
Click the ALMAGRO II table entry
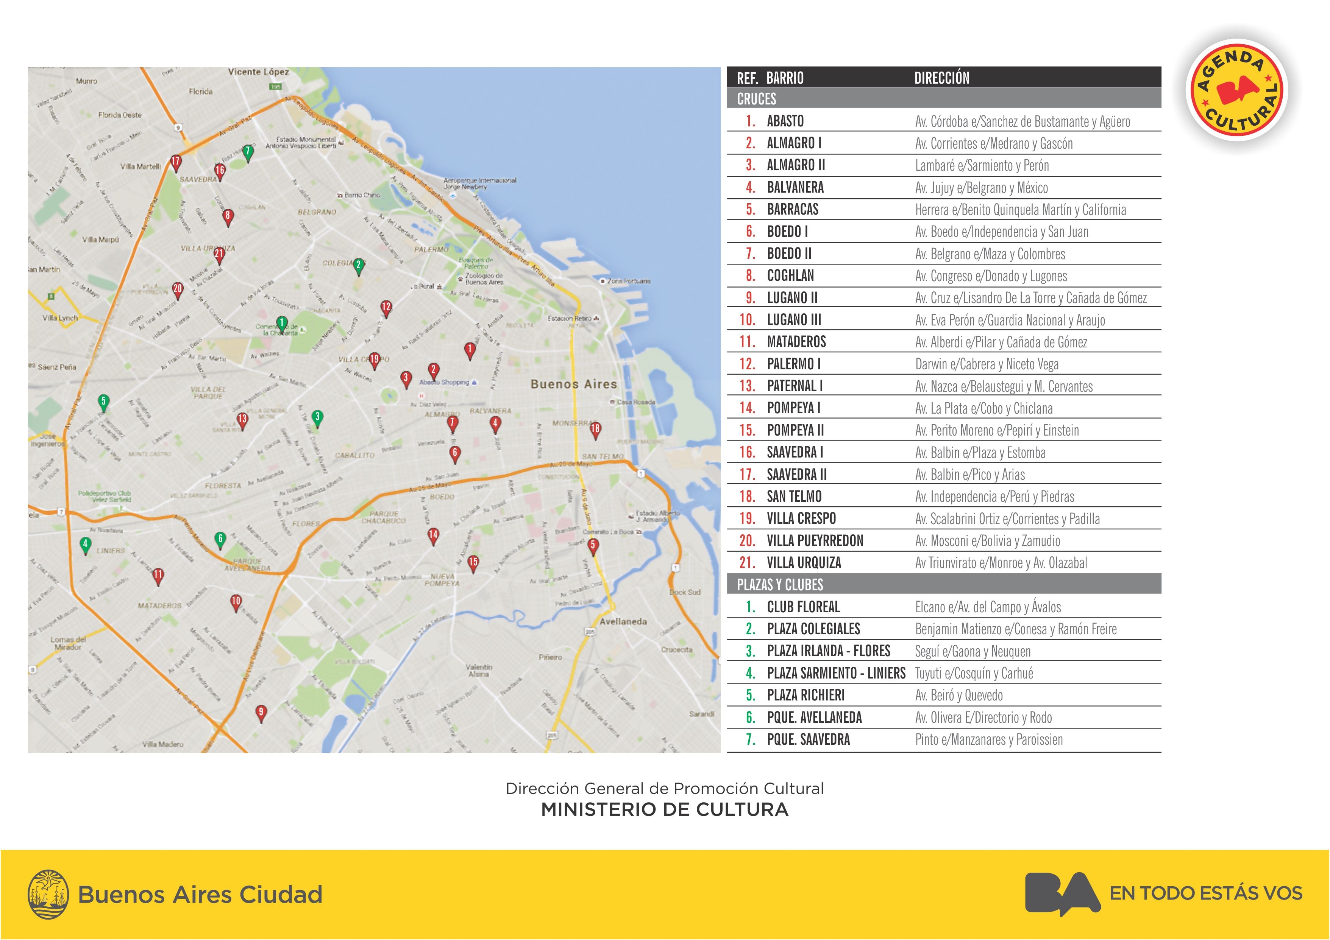[x=944, y=165]
